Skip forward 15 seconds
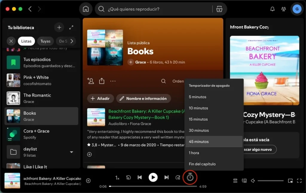306x193 pixels. [x=178, y=177]
